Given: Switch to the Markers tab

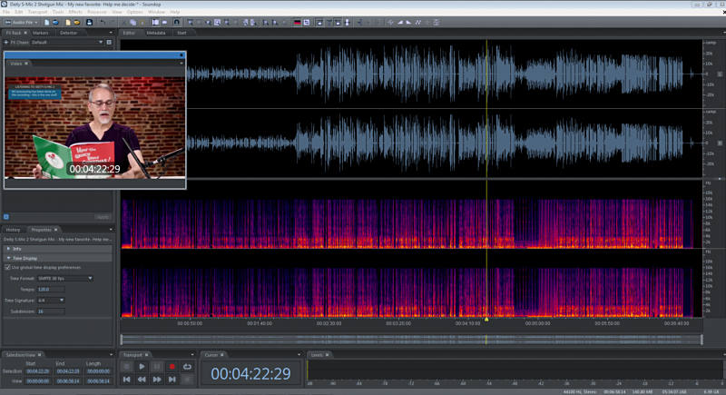Looking at the screenshot, I should [x=40, y=33].
